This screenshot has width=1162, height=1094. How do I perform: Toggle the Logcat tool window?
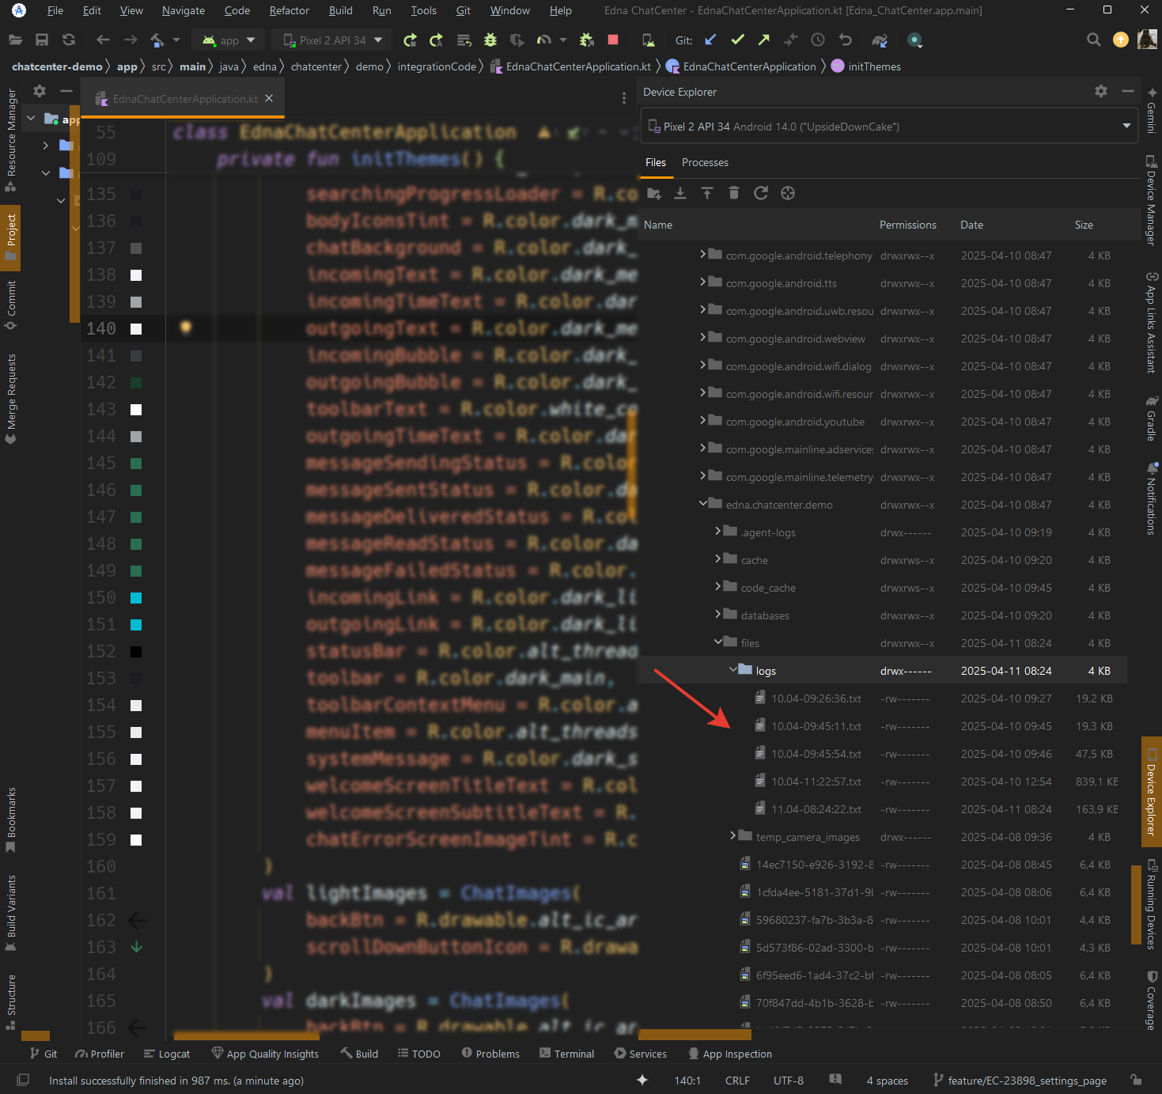(x=167, y=1054)
